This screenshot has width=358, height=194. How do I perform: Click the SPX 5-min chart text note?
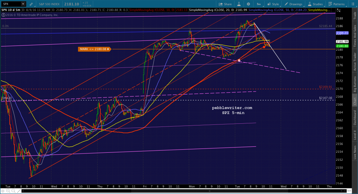pos(233,113)
